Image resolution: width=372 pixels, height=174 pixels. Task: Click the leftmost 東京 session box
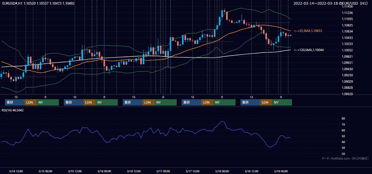pyautogui.click(x=15, y=102)
